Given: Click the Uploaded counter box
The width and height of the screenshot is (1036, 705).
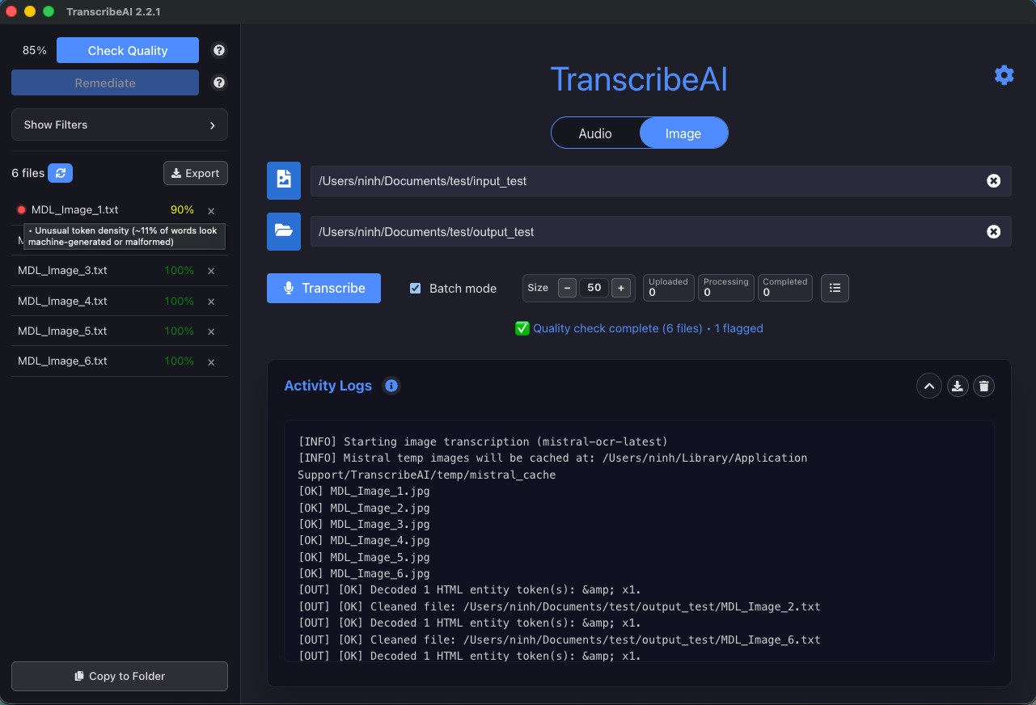Looking at the screenshot, I should point(668,288).
